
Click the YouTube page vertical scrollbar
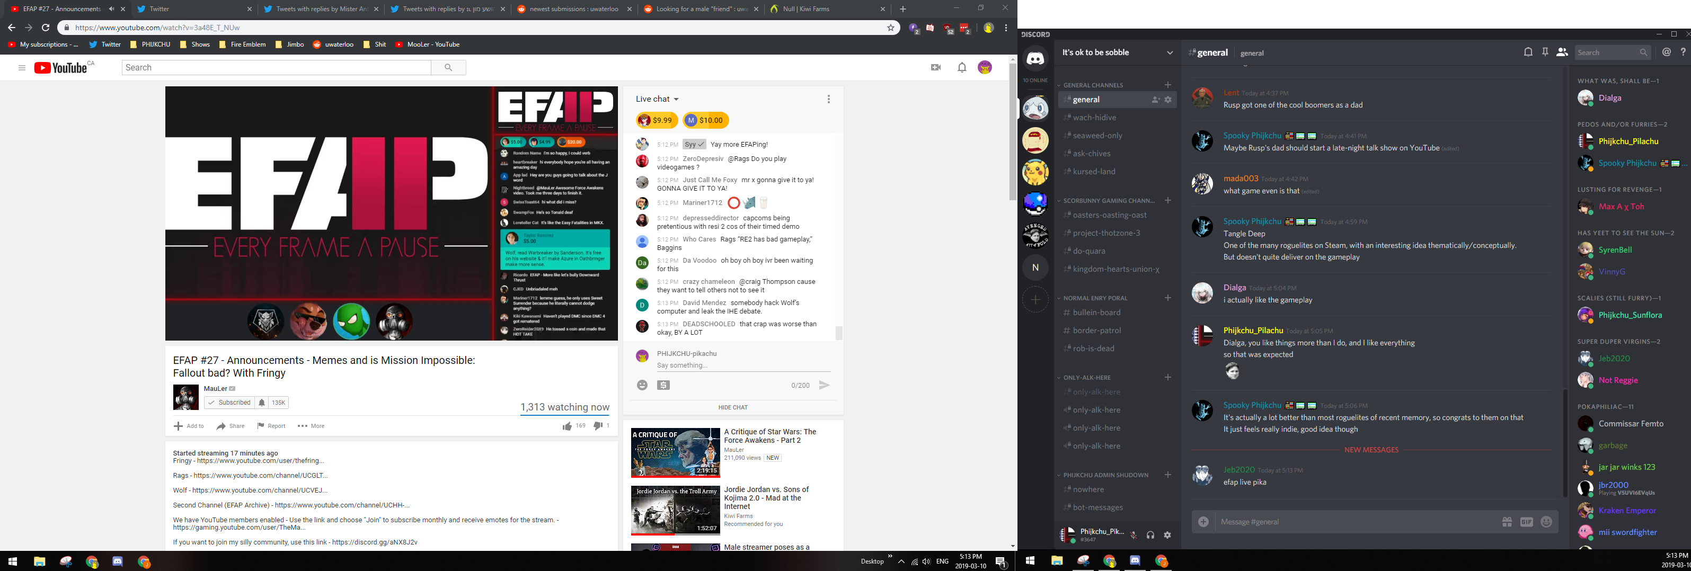[1013, 131]
